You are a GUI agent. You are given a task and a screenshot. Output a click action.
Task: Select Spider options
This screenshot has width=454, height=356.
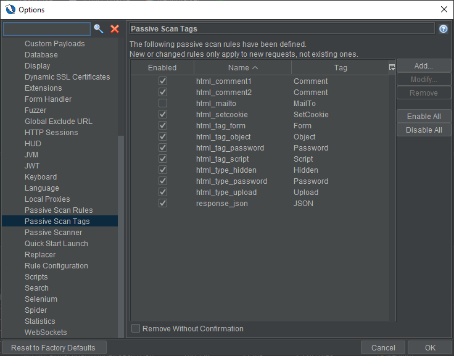click(x=36, y=310)
